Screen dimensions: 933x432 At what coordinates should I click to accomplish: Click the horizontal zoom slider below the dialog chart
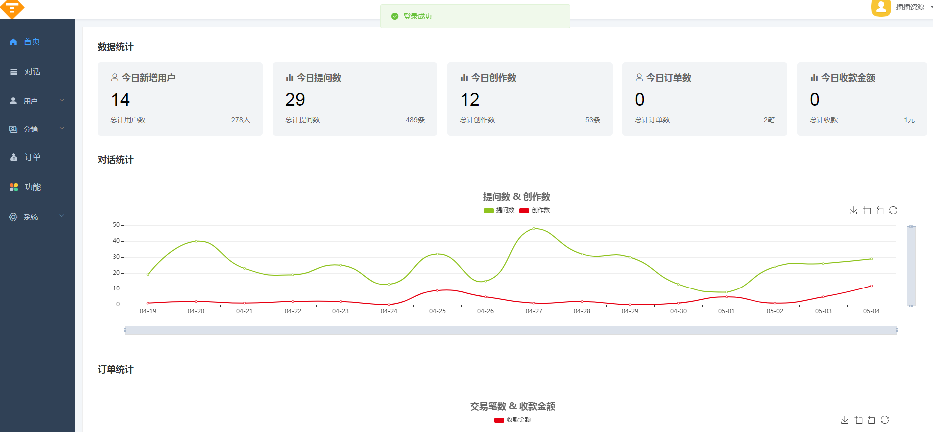click(511, 330)
